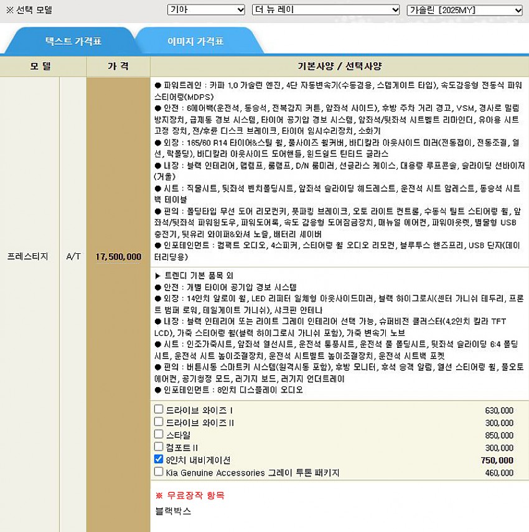Viewport: 529px width, 532px height.
Task: Expand the 가솔린 [2025MY] dropdown
Action: tap(464, 10)
